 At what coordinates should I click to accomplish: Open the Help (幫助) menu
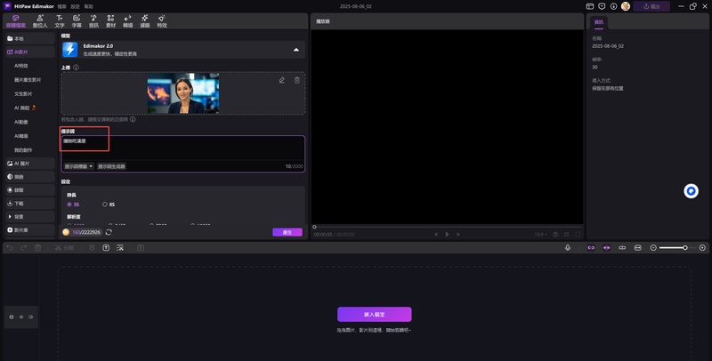click(88, 6)
